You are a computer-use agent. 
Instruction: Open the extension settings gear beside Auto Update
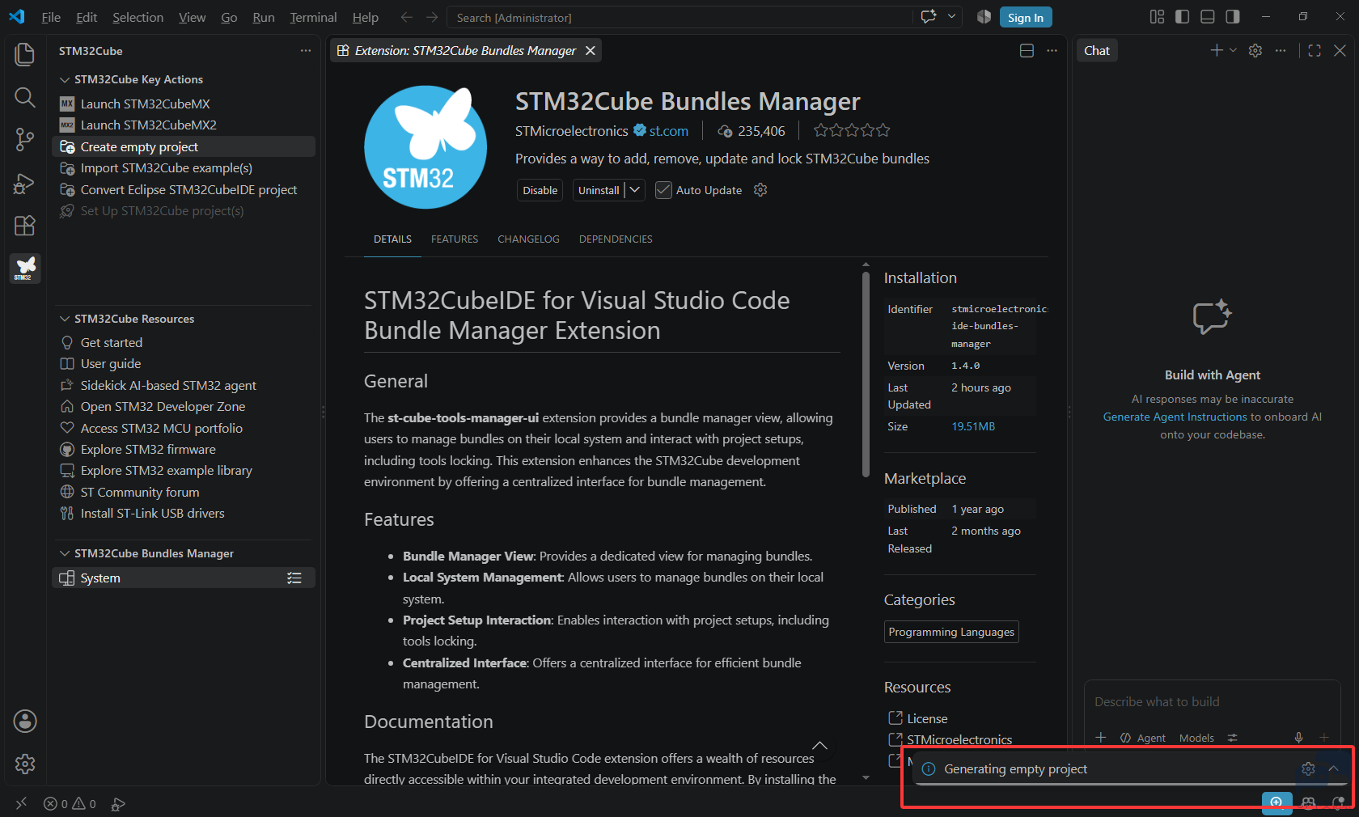click(760, 190)
